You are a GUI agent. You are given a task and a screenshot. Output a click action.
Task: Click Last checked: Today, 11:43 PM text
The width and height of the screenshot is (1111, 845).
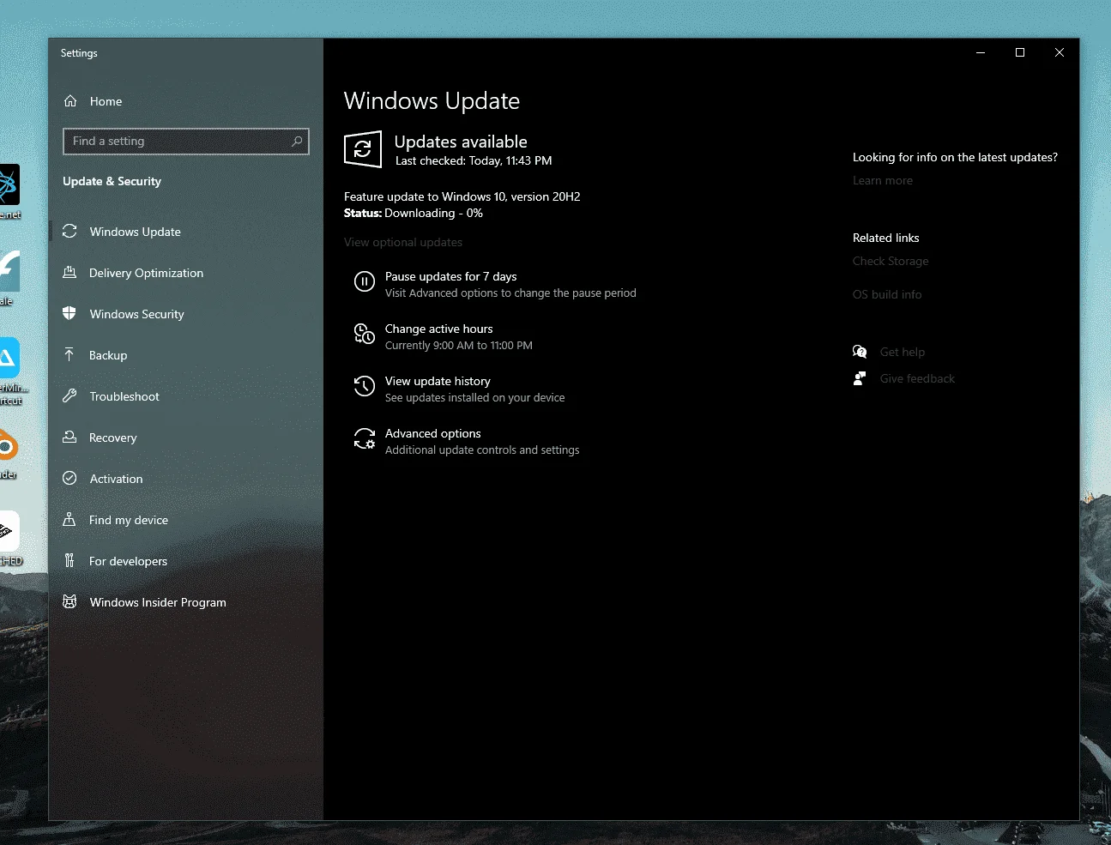pyautogui.click(x=474, y=160)
